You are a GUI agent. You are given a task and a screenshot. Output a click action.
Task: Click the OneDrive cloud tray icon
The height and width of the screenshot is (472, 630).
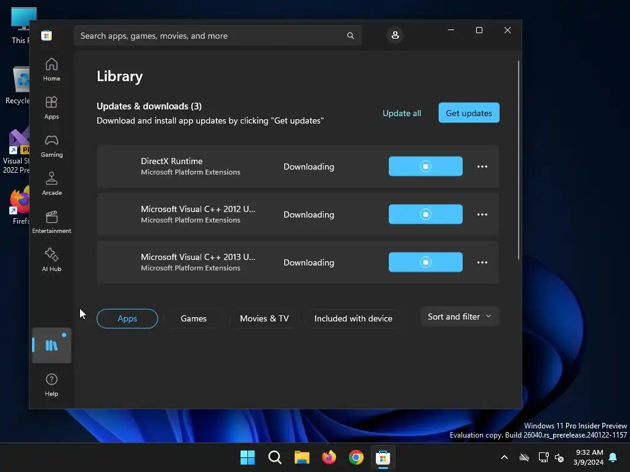(x=524, y=457)
